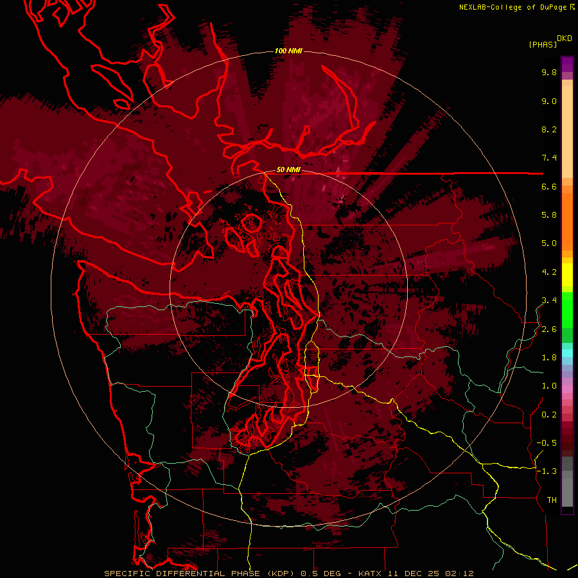Click the 1.8 value on the color scale
578x578 pixels.
coord(549,358)
